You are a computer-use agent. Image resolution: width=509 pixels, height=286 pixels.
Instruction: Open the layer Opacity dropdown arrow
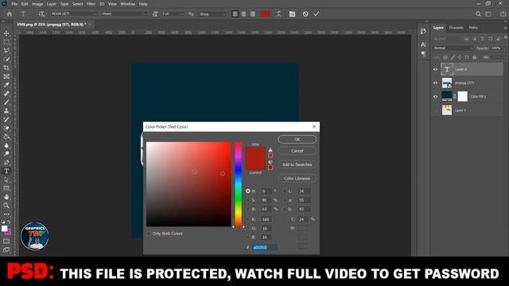[504, 48]
